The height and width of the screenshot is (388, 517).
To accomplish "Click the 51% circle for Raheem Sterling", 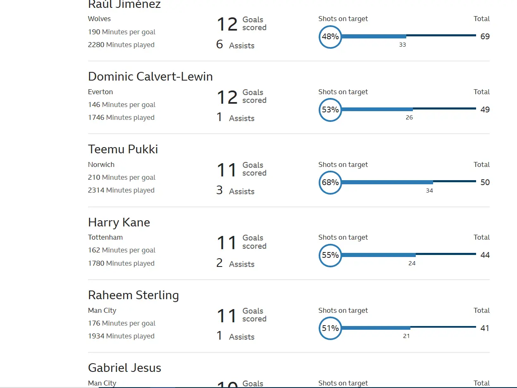I will click(x=330, y=328).
